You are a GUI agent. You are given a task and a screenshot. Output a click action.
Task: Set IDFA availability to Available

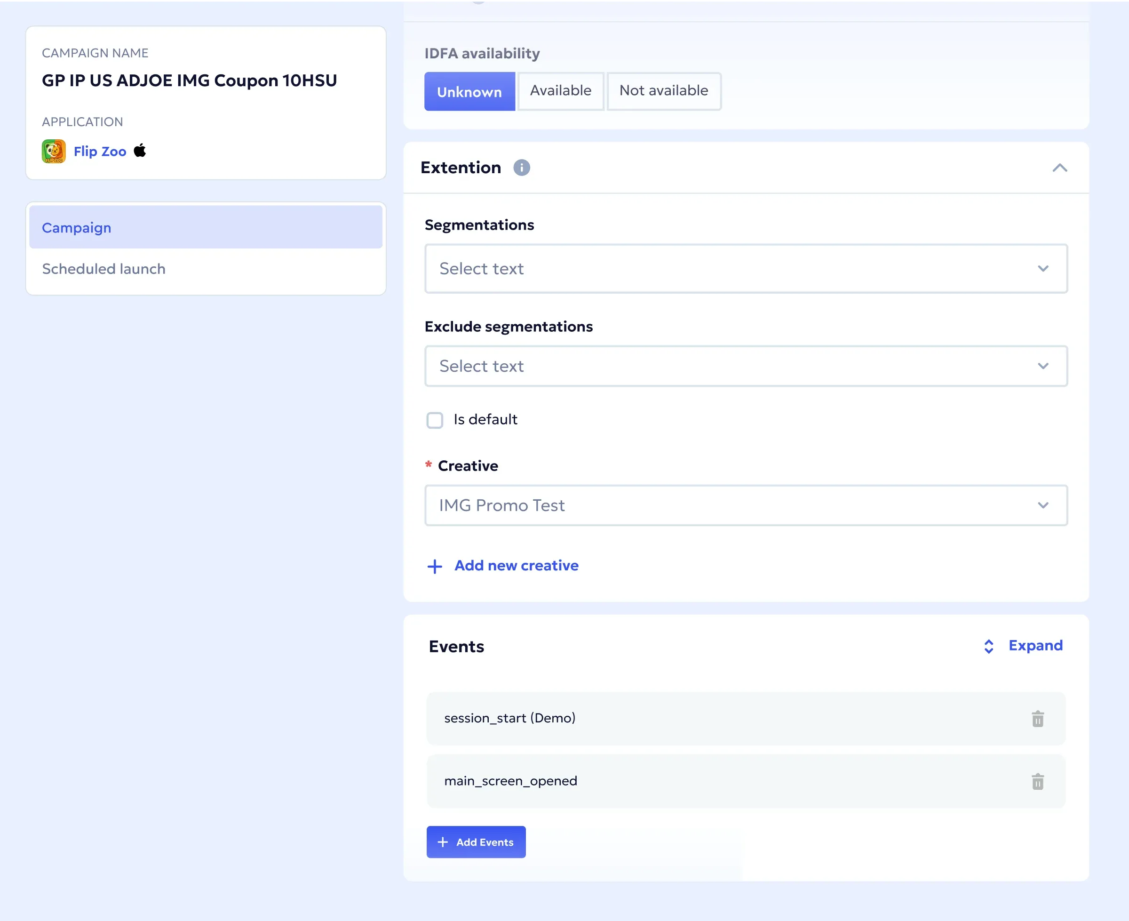tap(561, 91)
